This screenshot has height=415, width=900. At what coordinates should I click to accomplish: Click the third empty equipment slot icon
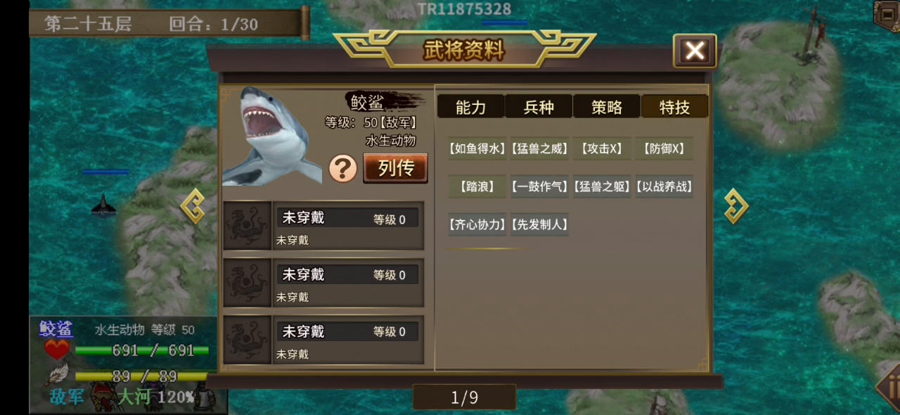click(x=247, y=340)
